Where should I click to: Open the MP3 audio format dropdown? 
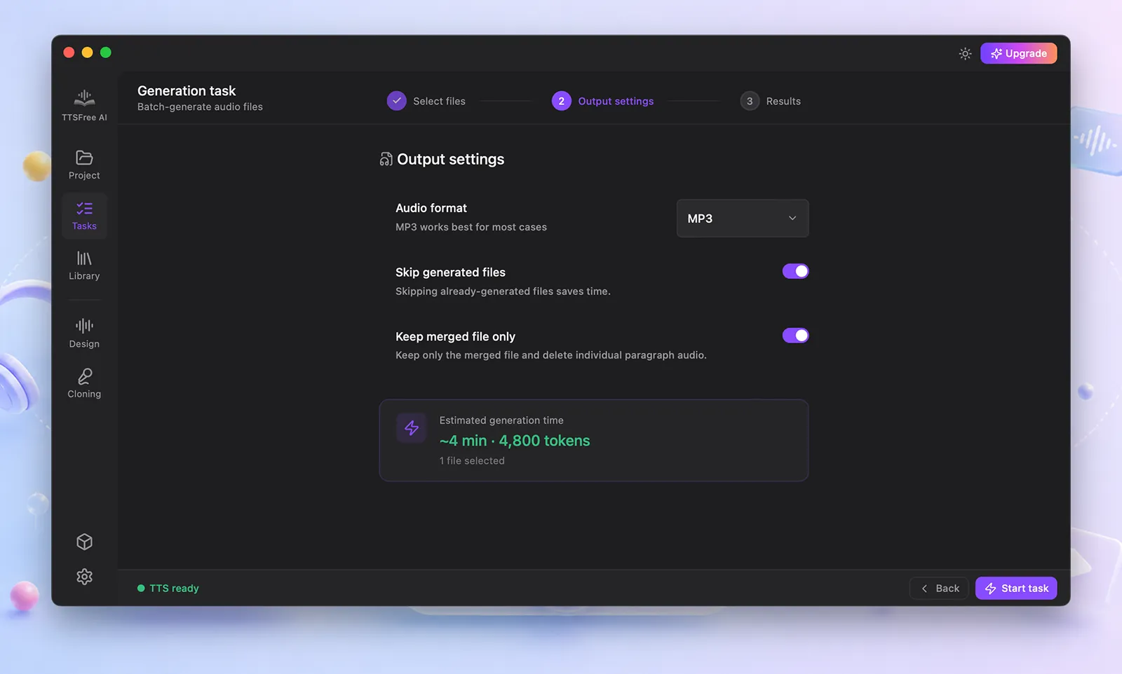click(x=742, y=219)
